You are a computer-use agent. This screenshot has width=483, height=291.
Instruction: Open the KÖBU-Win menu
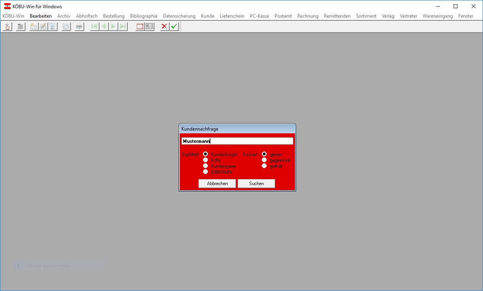[13, 16]
